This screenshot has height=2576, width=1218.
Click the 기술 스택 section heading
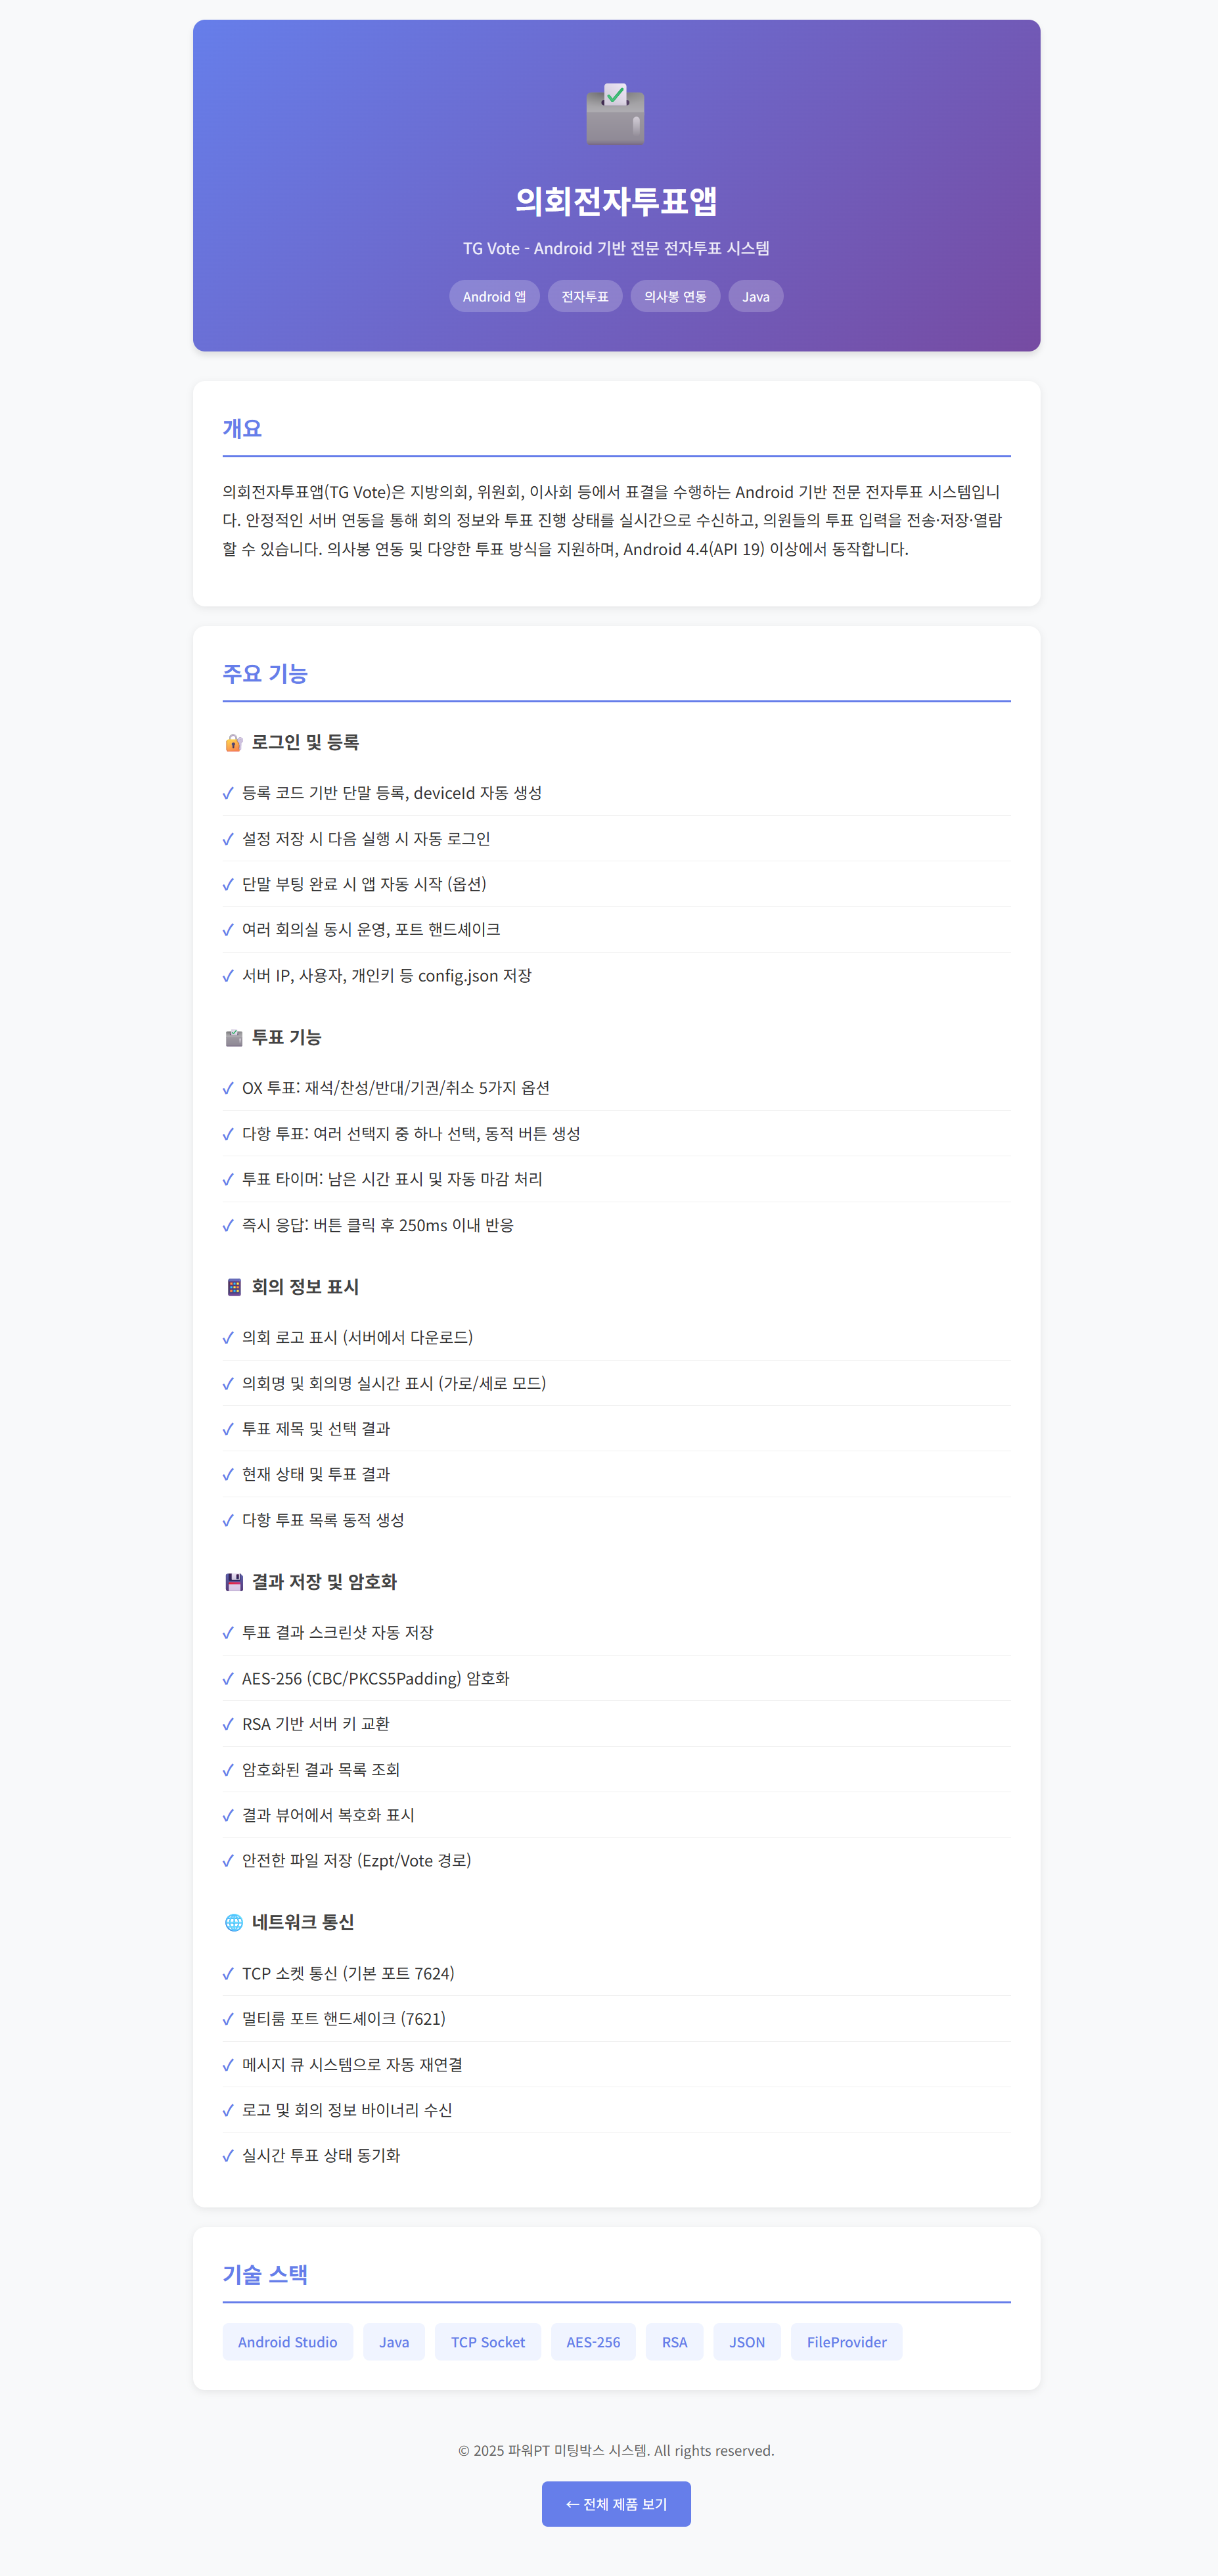coord(265,2274)
